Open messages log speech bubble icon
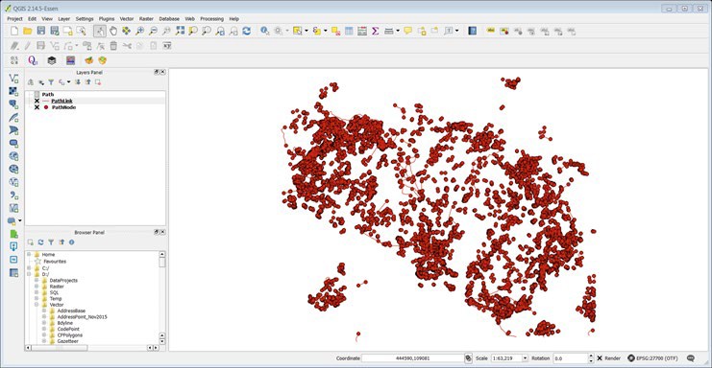 pyautogui.click(x=691, y=358)
